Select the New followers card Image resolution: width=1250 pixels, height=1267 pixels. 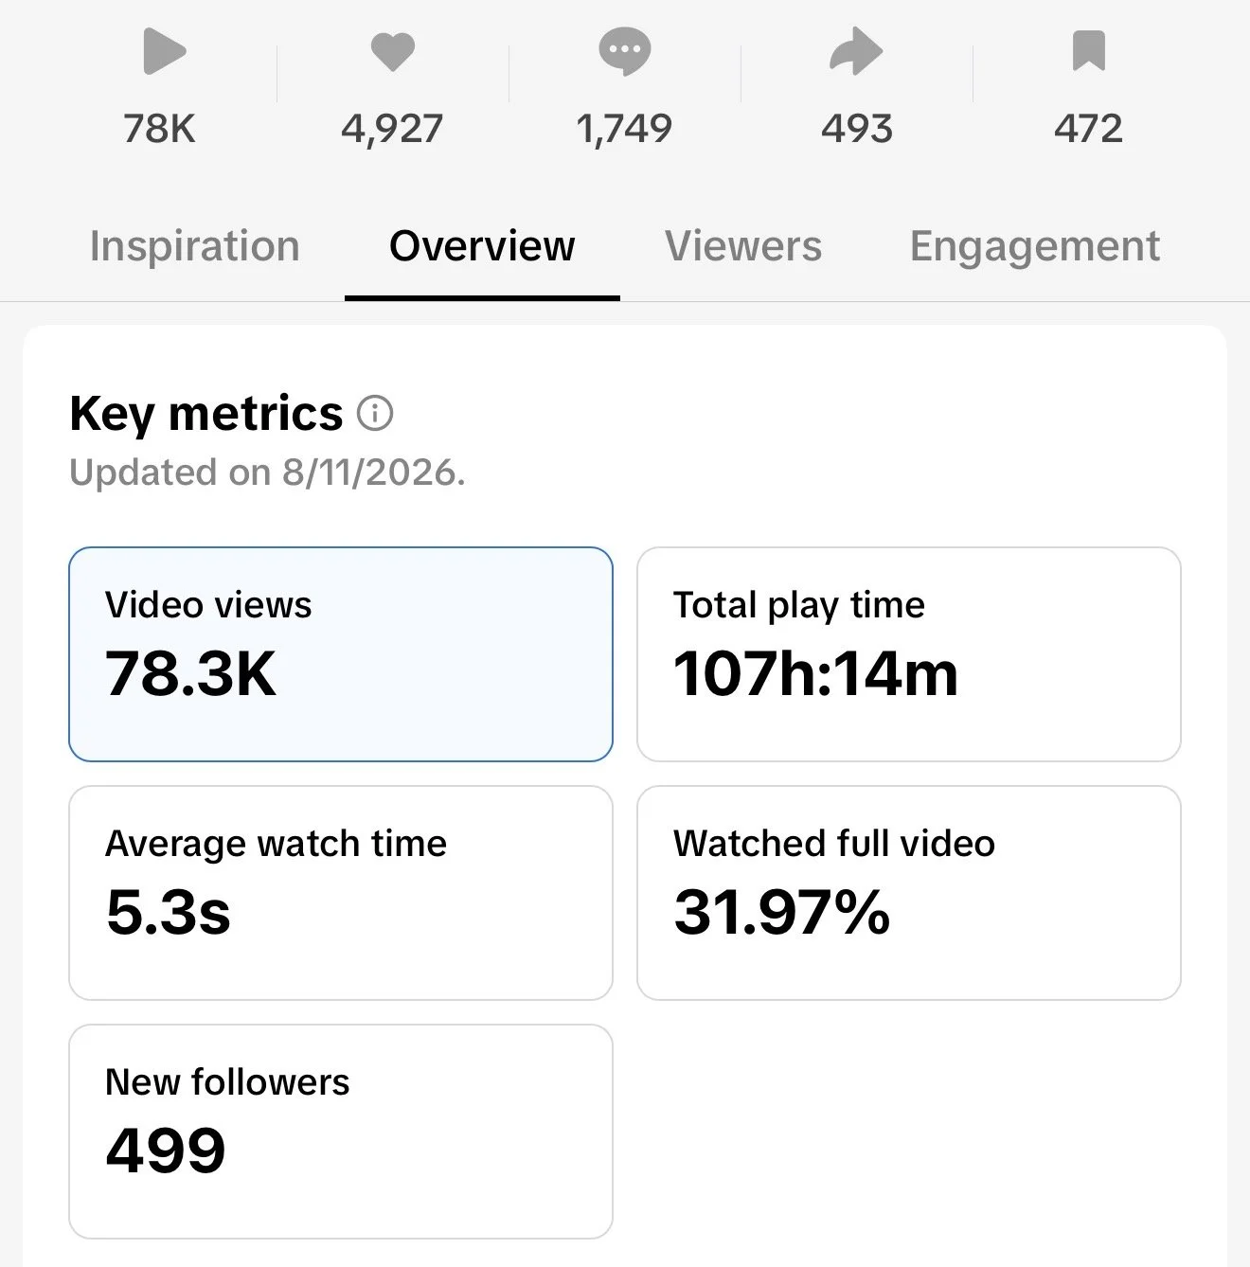tap(341, 1132)
